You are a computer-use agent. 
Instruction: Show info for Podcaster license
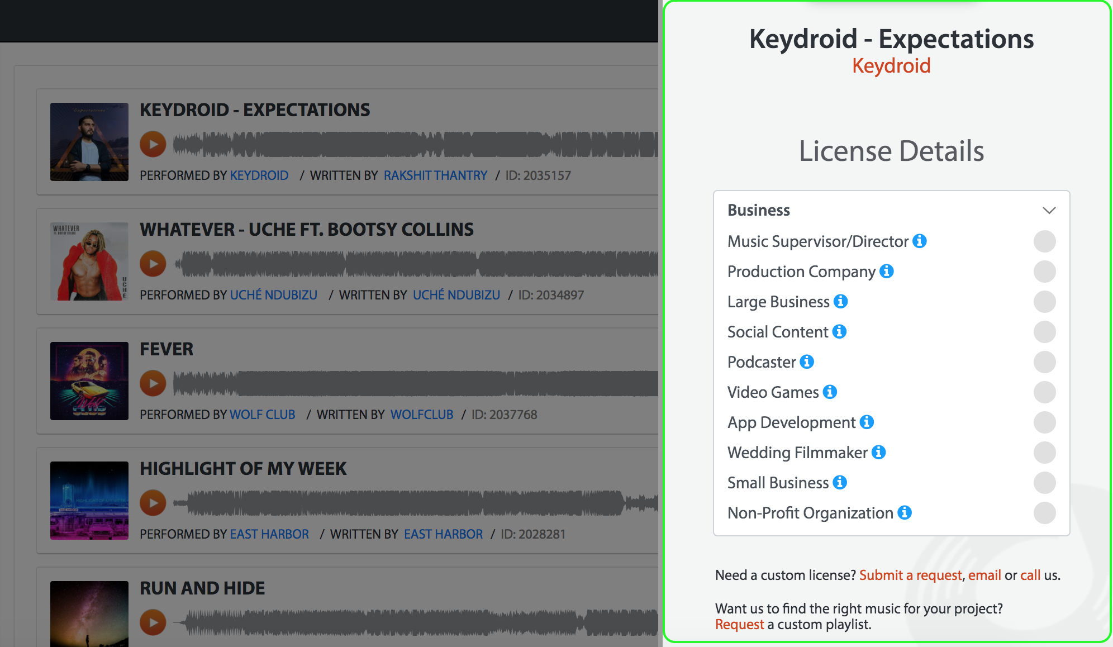coord(807,361)
